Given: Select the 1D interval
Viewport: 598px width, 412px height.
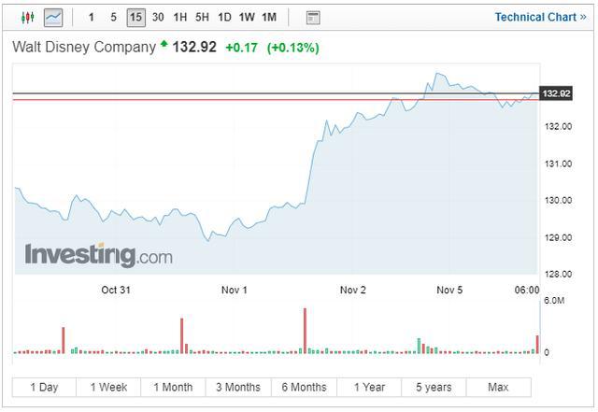Looking at the screenshot, I should click(x=224, y=17).
